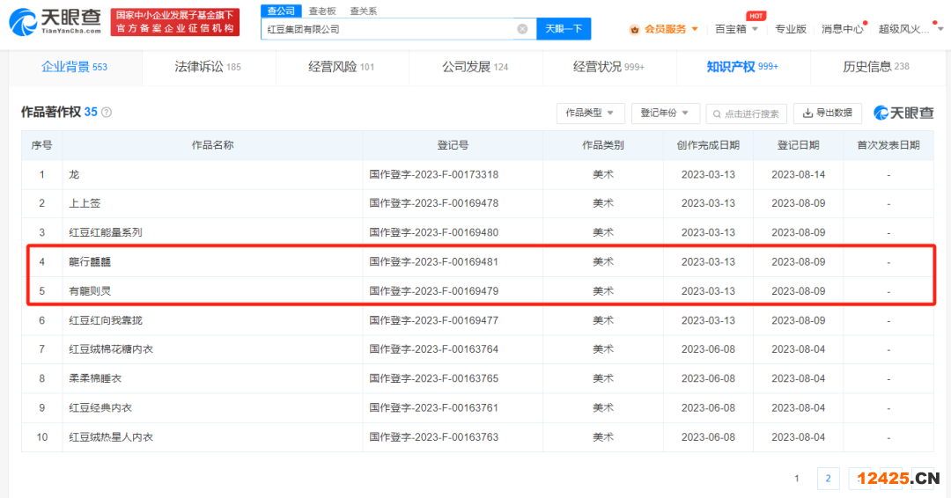Click the Tianyancha watermark logo above the table
This screenshot has width=951, height=498.
tap(903, 113)
